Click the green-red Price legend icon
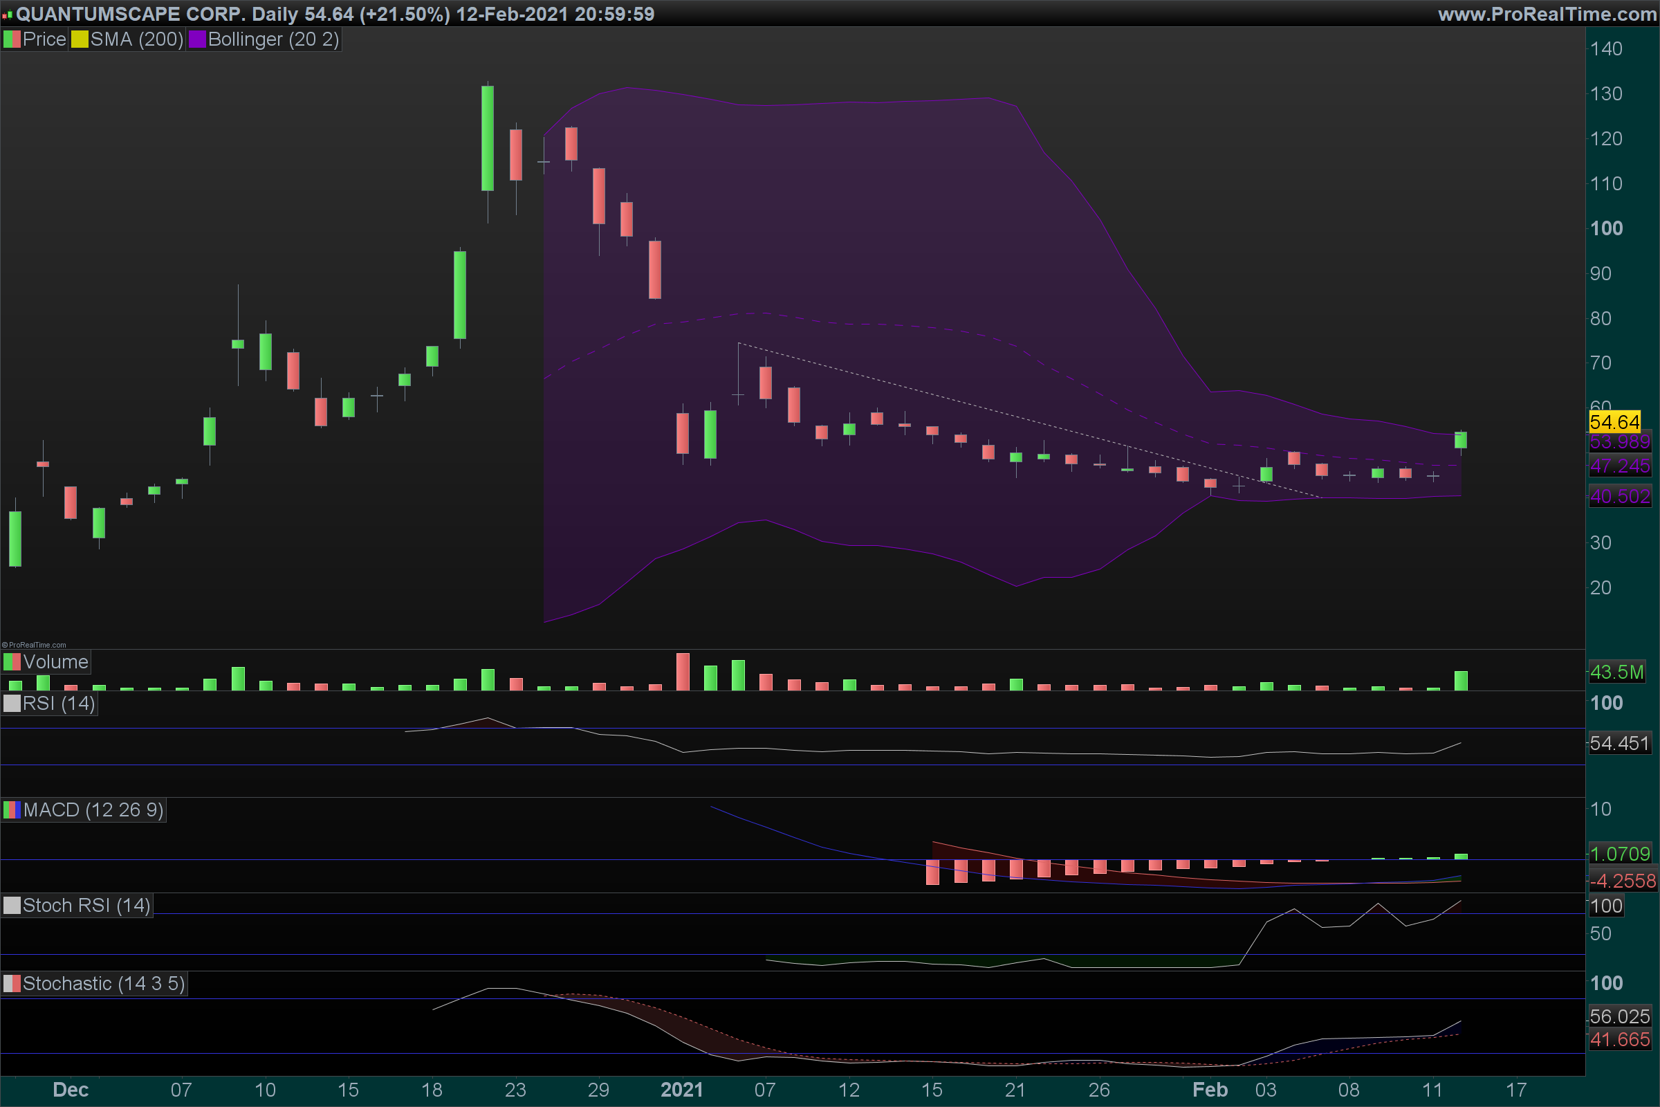The width and height of the screenshot is (1660, 1107). click(12, 39)
